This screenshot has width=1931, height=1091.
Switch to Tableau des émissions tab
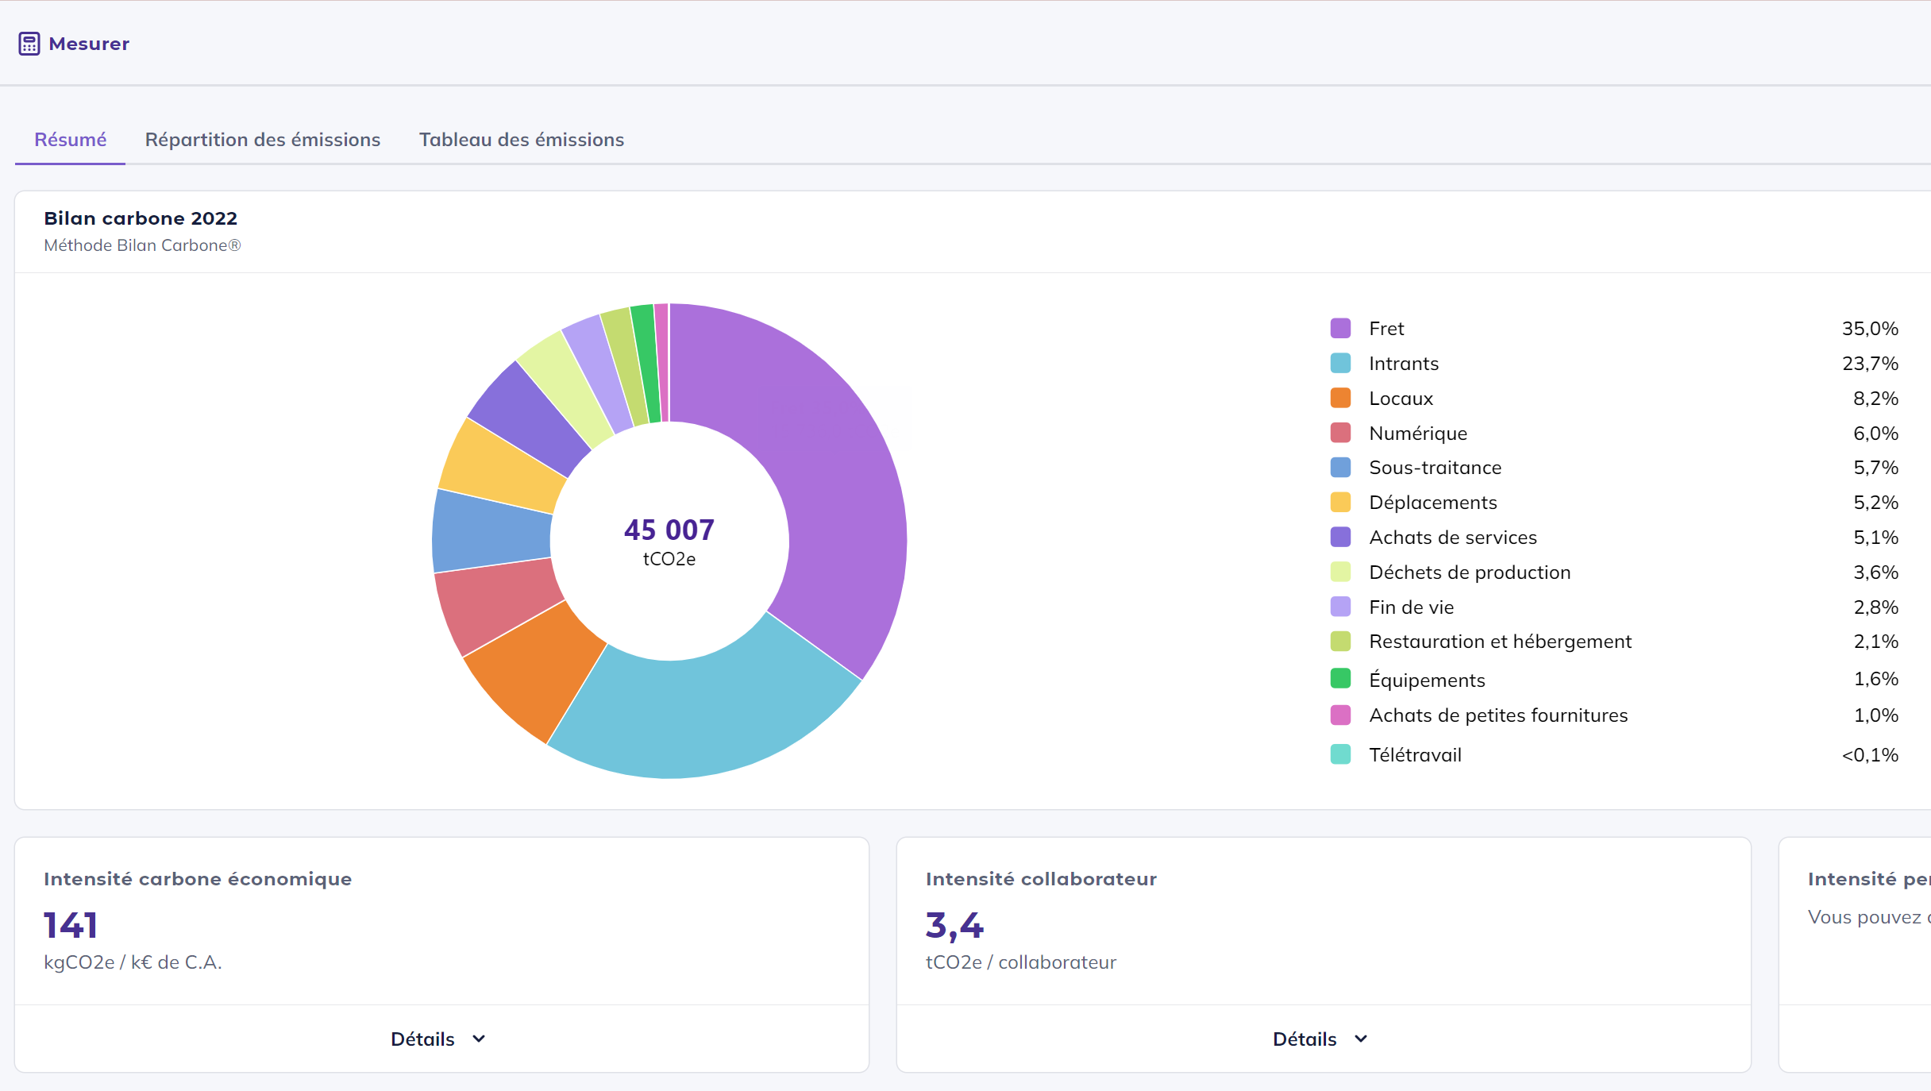tap(522, 140)
